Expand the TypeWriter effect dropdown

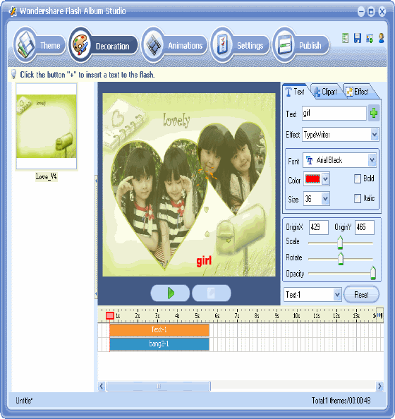pos(375,135)
